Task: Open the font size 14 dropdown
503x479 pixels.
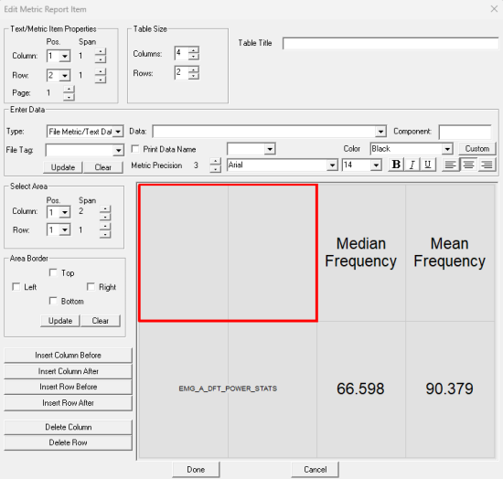Action: point(376,165)
